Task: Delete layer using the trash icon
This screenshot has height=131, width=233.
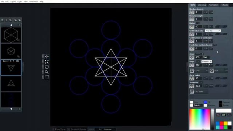Action: click(x=3, y=20)
